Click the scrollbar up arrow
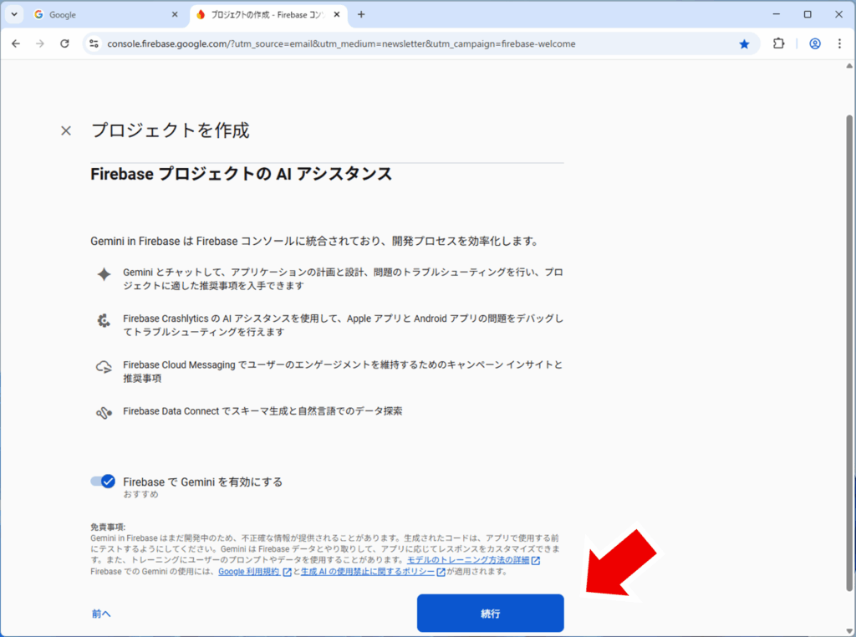Viewport: 856px width, 637px height. [849, 65]
